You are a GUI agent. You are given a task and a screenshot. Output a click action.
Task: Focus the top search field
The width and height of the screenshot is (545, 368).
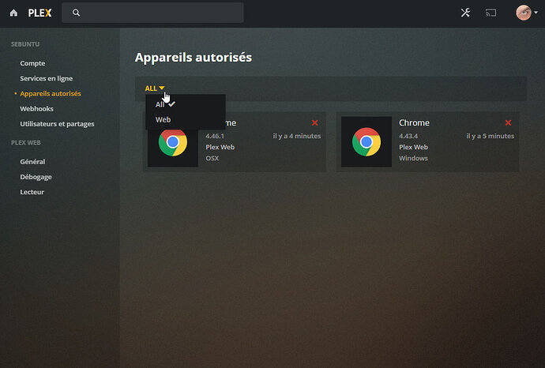click(x=152, y=13)
